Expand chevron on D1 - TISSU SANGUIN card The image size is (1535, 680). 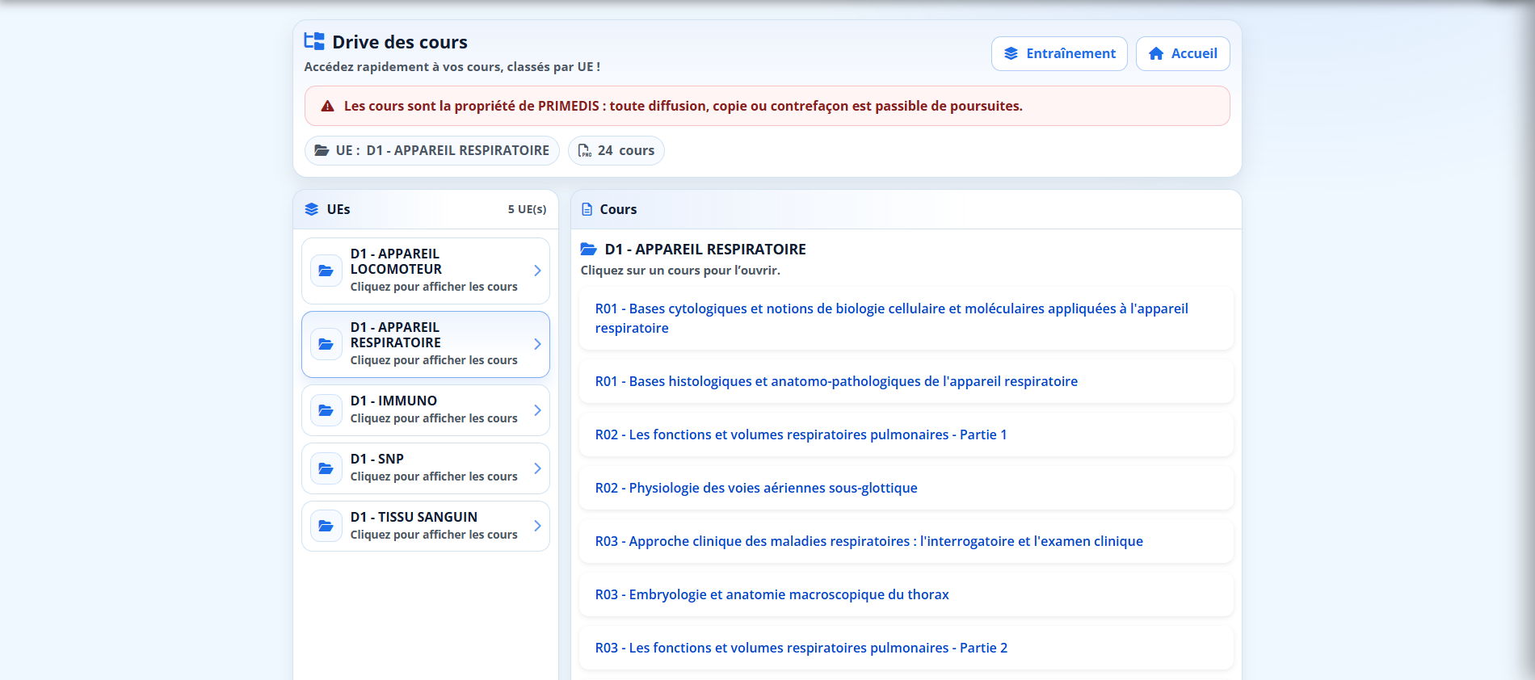pyautogui.click(x=537, y=526)
